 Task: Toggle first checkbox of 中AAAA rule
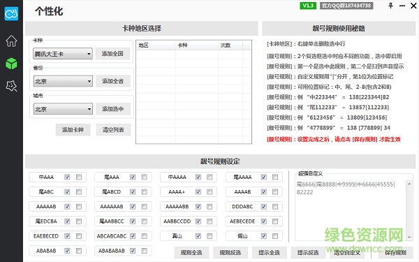[198, 177]
